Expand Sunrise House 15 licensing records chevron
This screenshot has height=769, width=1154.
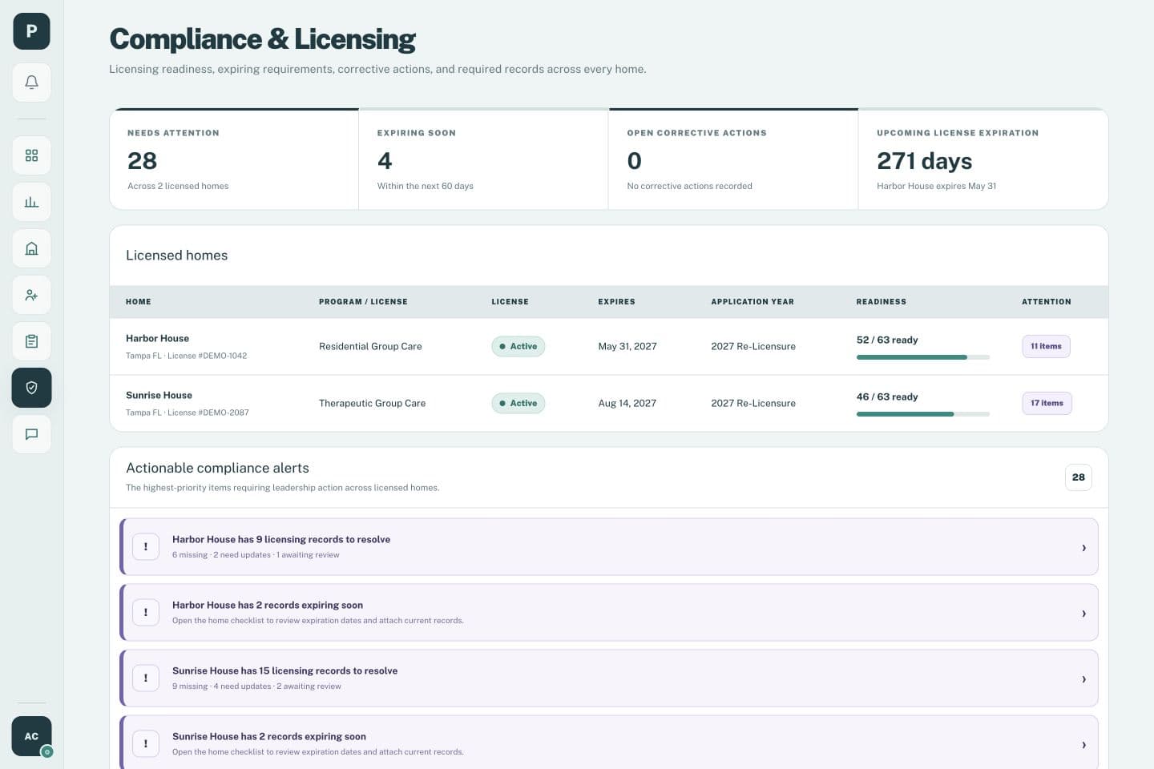point(1083,679)
